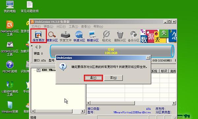Click partition table horizontal scrollbar thumb
198x119 pixels.
point(113,103)
